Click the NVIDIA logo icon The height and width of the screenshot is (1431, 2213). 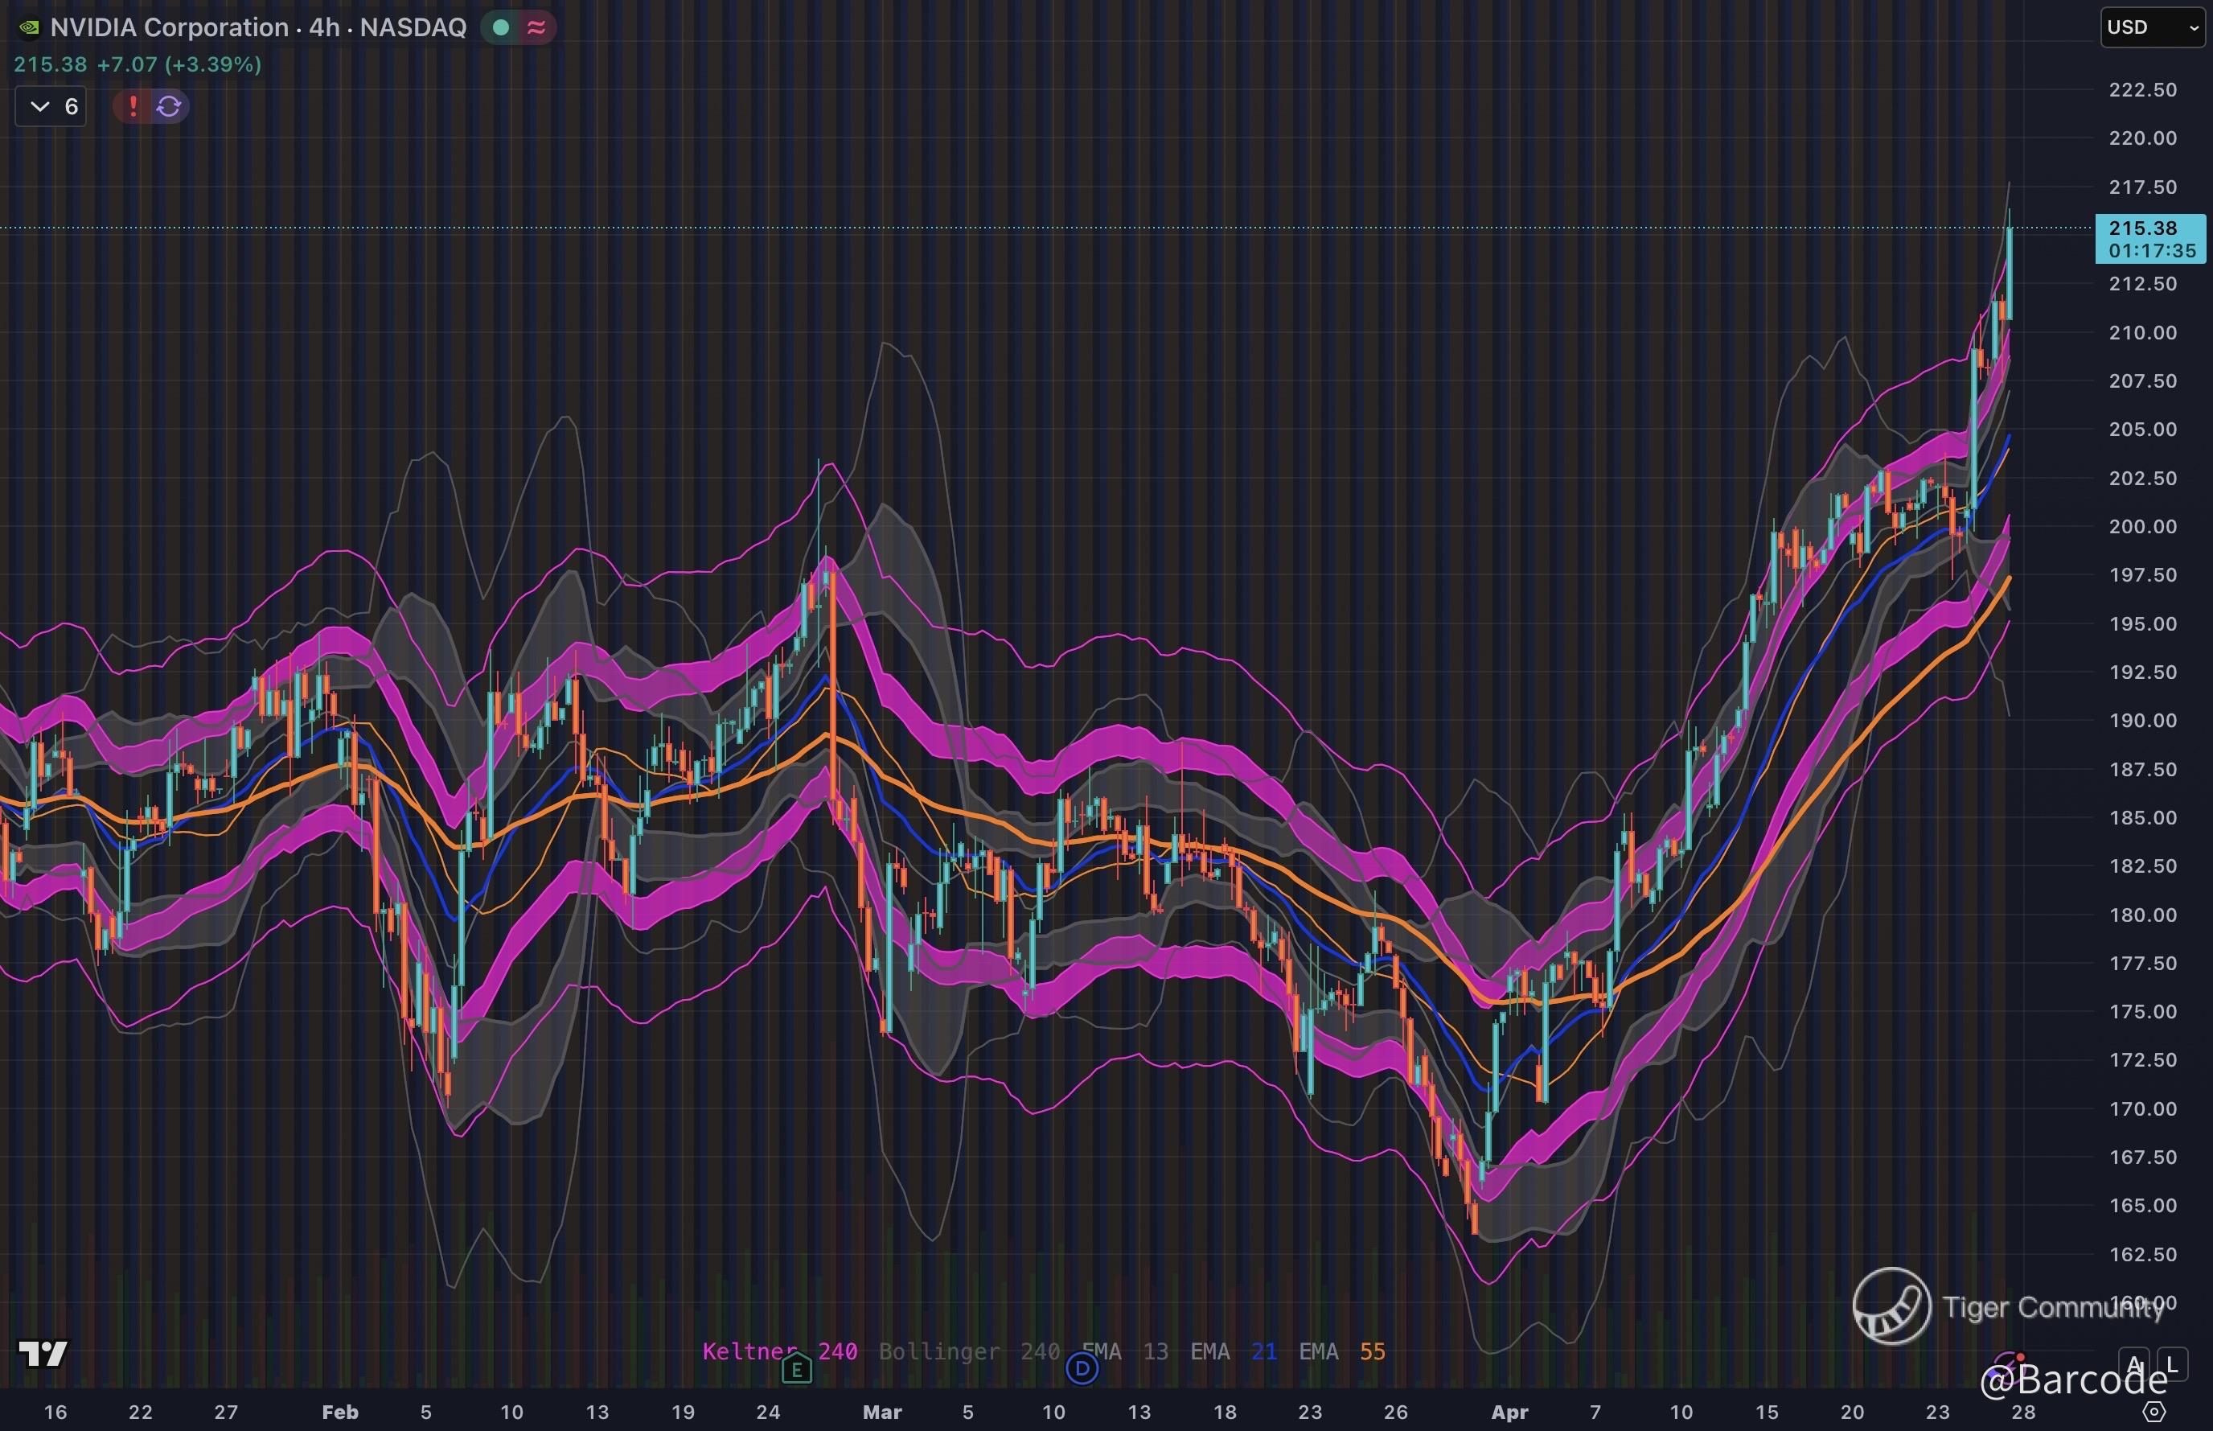point(29,28)
